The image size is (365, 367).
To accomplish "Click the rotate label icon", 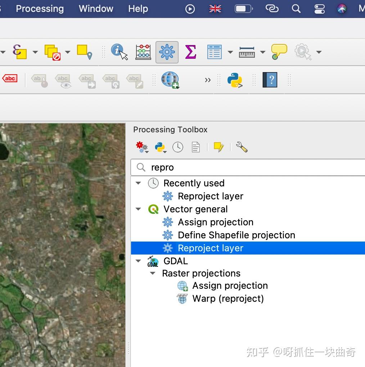I will click(111, 81).
